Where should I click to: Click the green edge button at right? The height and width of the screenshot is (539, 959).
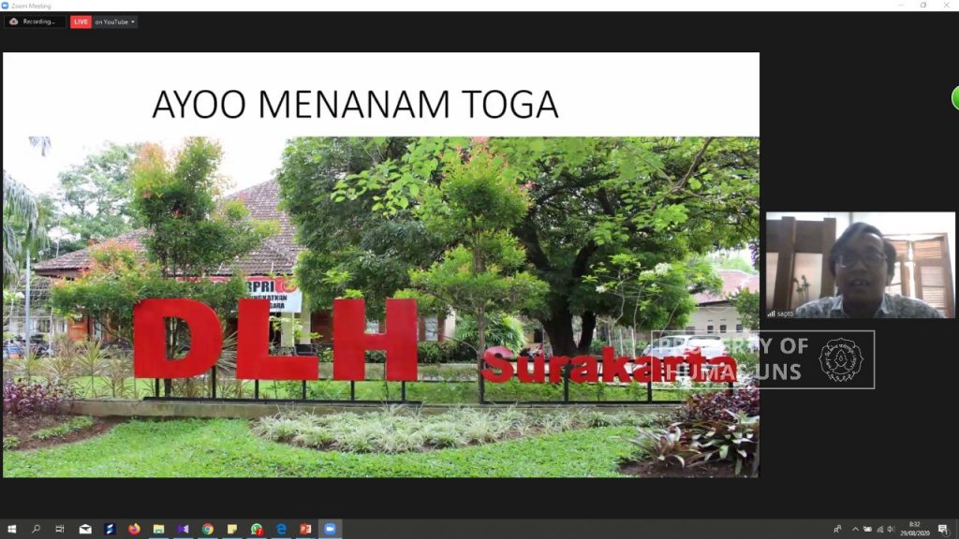click(955, 98)
